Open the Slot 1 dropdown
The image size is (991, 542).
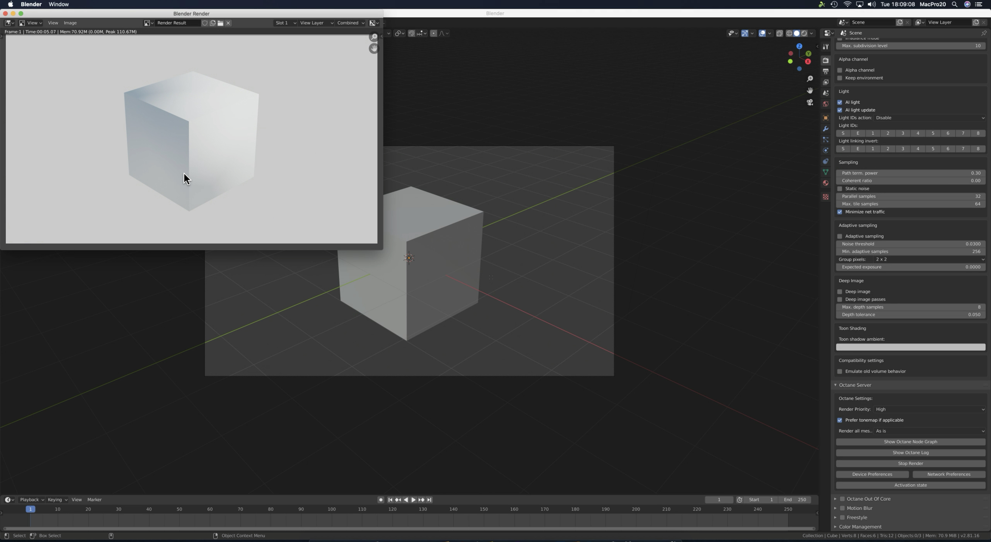285,23
